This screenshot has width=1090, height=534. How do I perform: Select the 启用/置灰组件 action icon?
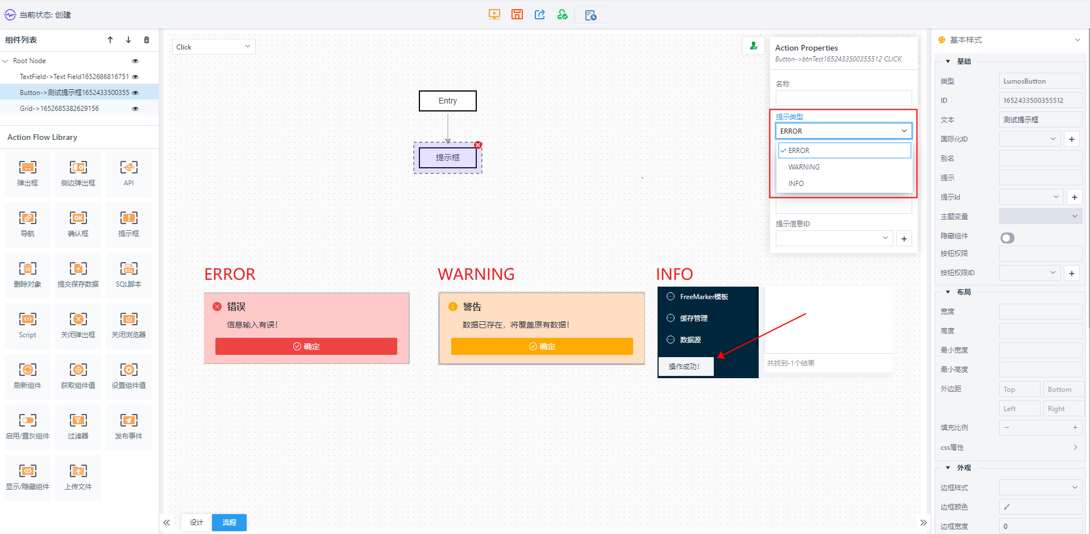pos(27,420)
